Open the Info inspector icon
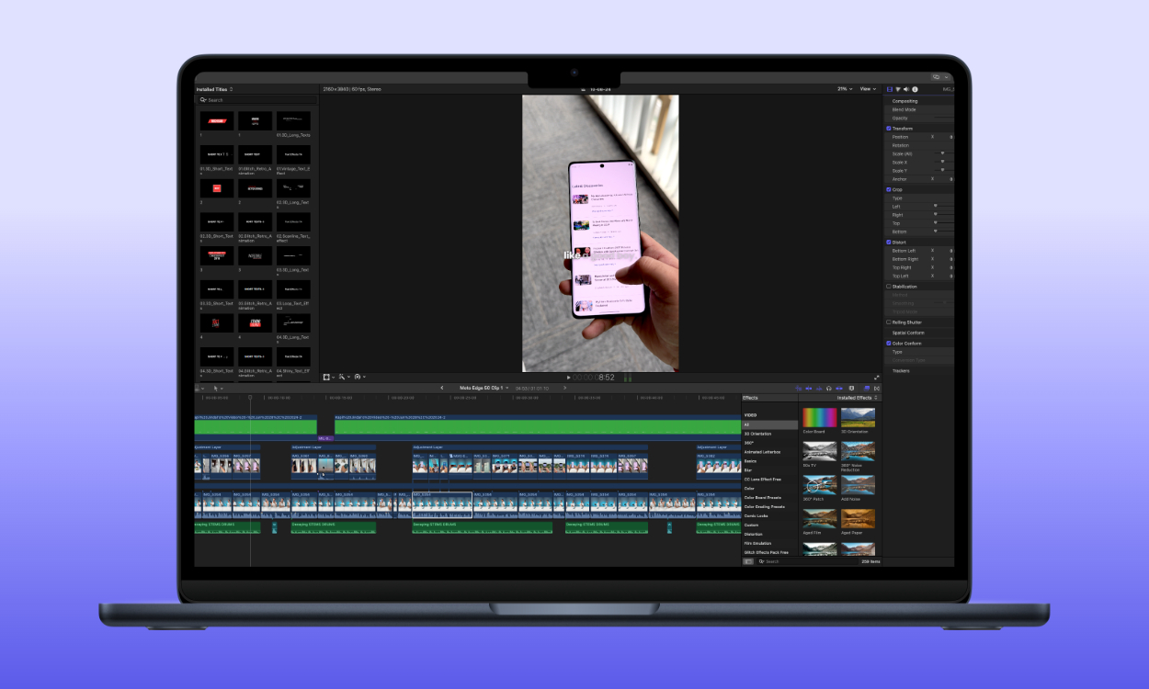Screen dimensions: 1149x689 pyautogui.click(x=915, y=89)
